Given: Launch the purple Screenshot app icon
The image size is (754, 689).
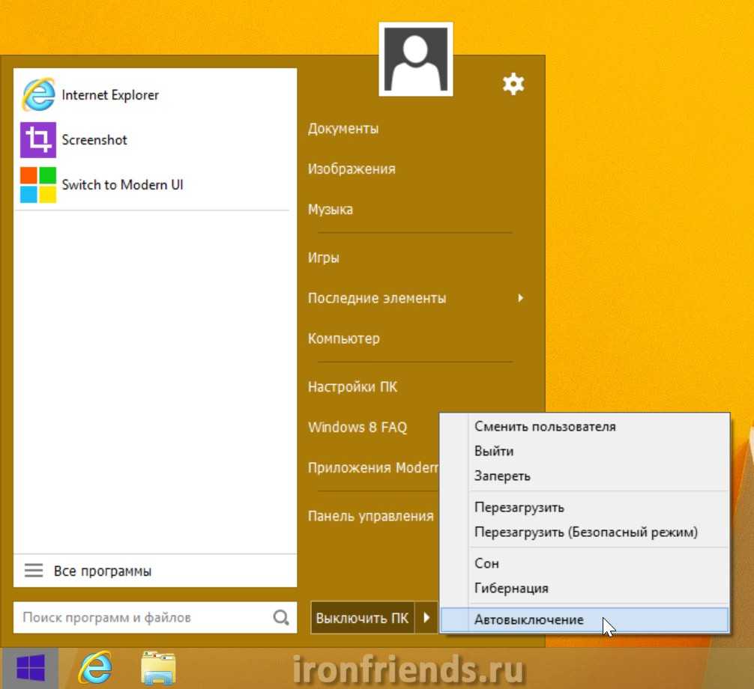Looking at the screenshot, I should pos(38,140).
